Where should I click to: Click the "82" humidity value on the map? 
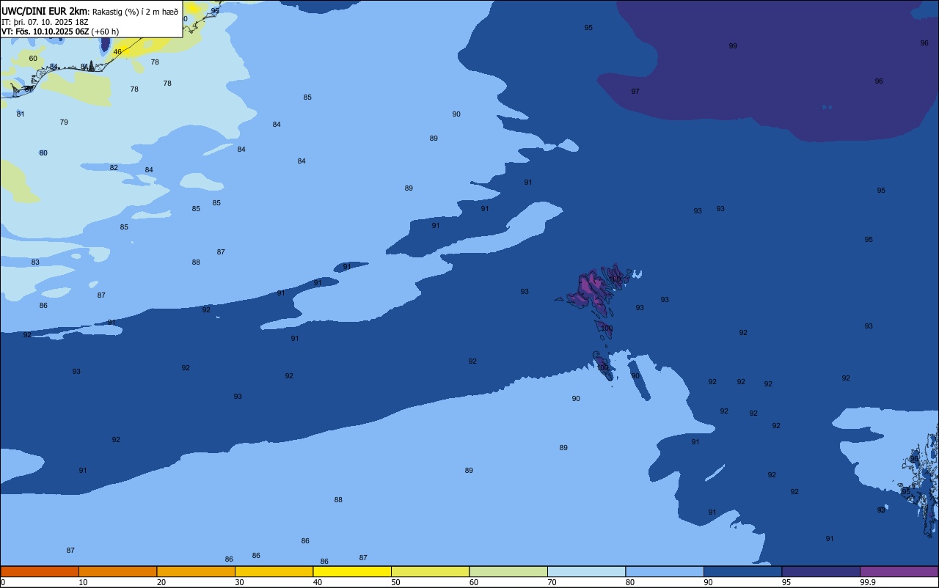(x=114, y=168)
